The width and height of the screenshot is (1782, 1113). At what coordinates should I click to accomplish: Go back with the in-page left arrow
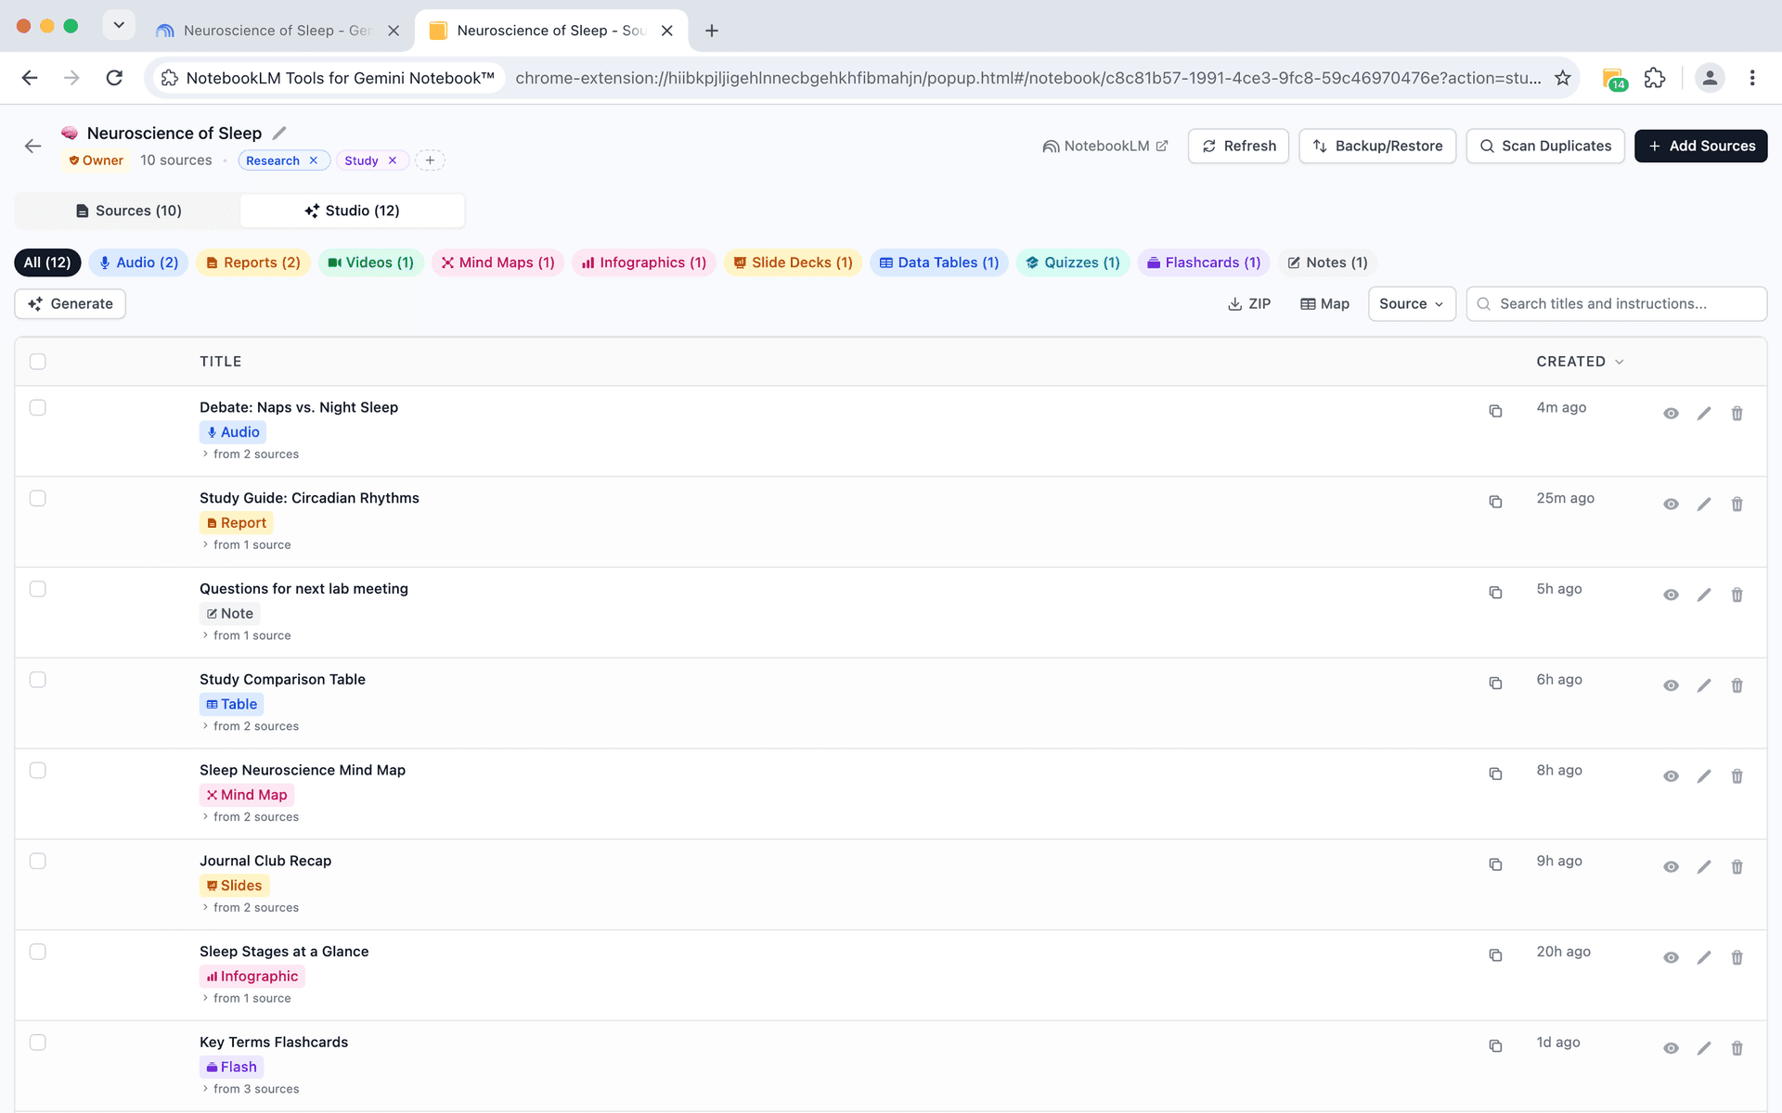(32, 146)
